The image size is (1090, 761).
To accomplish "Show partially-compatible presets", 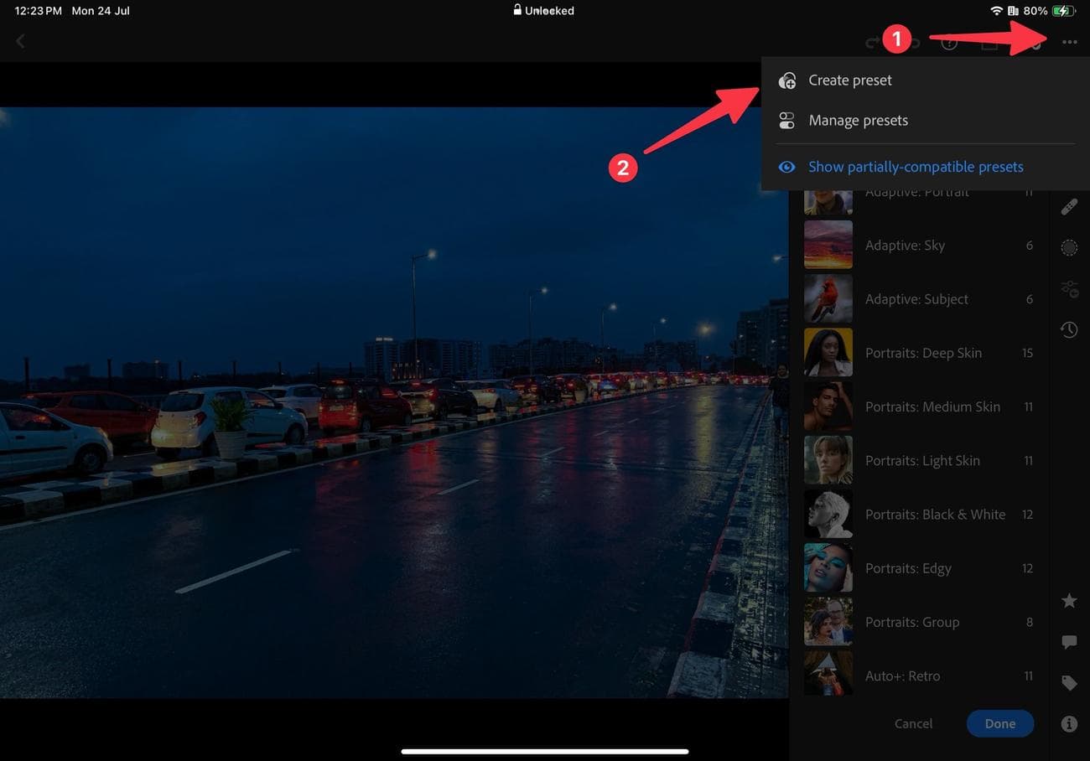I will [915, 166].
